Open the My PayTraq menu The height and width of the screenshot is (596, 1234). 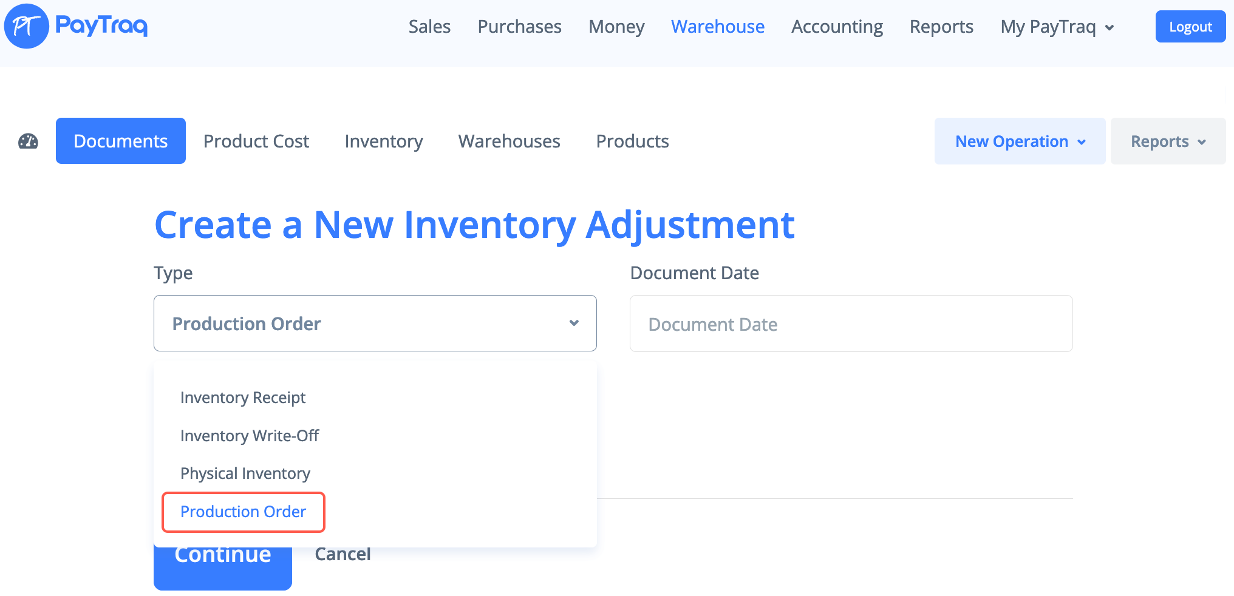pos(1057,27)
